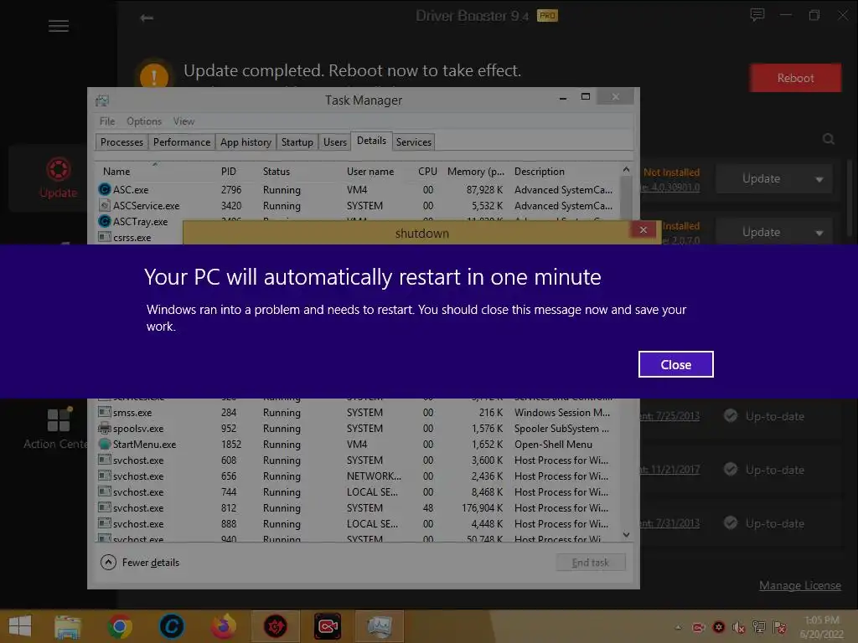
Task: Click StartMenu.exe shell icon
Action: [104, 444]
